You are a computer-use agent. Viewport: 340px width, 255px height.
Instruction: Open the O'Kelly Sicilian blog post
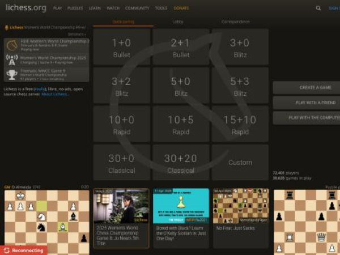(181, 218)
